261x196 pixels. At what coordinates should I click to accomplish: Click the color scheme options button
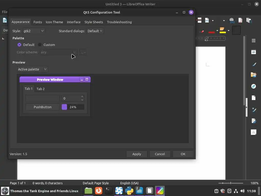click(83, 52)
